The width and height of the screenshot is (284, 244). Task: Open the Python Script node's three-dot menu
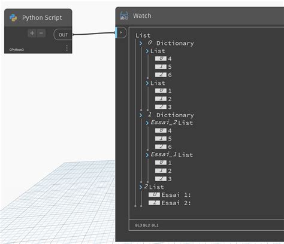coord(67,48)
